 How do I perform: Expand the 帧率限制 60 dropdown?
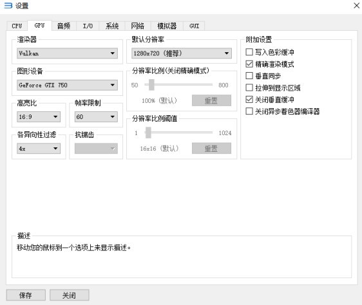pyautogui.click(x=96, y=116)
